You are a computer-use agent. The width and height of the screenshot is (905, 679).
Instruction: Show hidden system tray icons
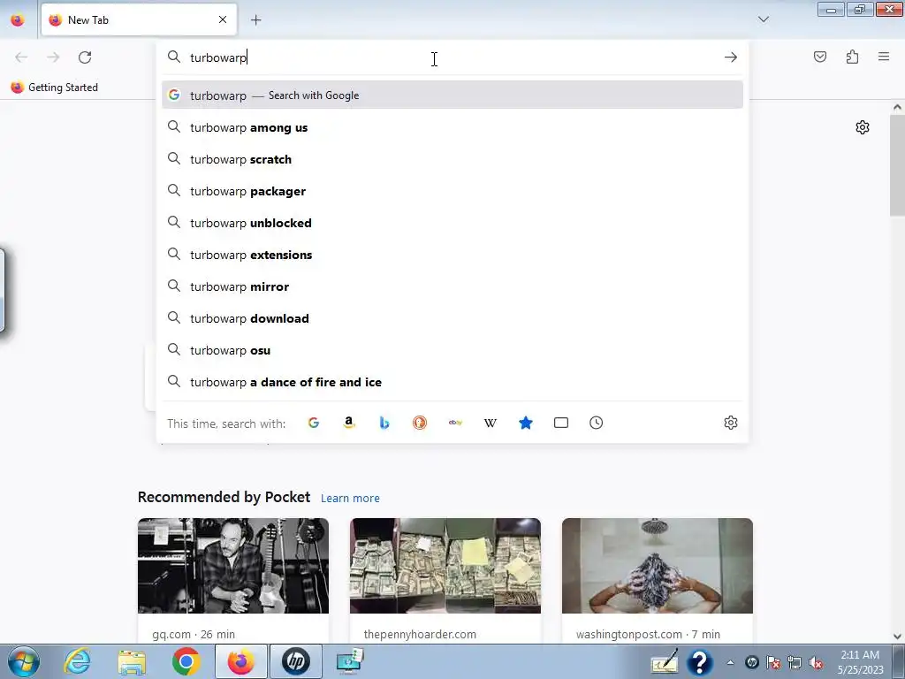point(730,662)
